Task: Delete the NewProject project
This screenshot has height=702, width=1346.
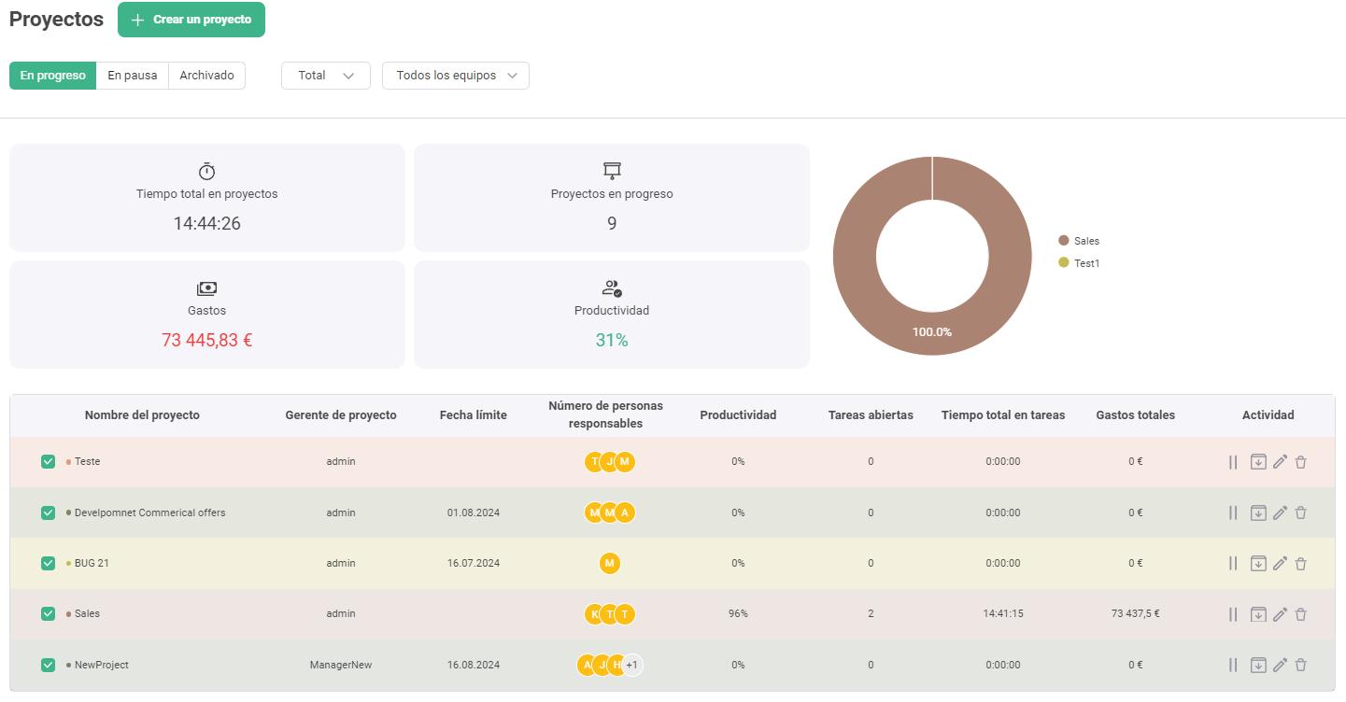Action: (1301, 665)
